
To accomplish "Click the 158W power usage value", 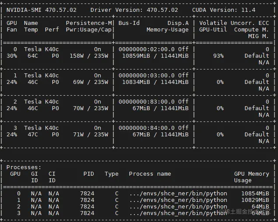I will point(77,56).
